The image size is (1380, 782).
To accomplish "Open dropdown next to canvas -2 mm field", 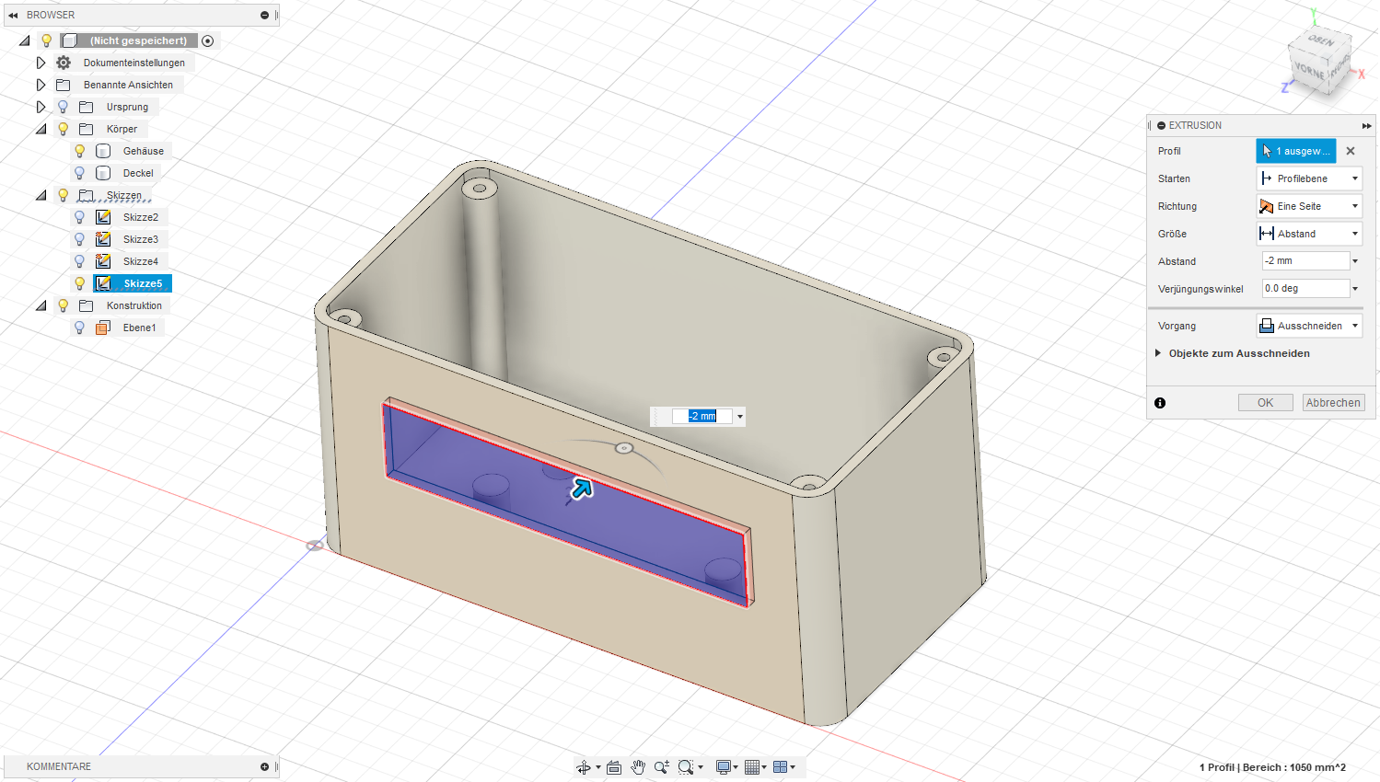I will pos(739,417).
